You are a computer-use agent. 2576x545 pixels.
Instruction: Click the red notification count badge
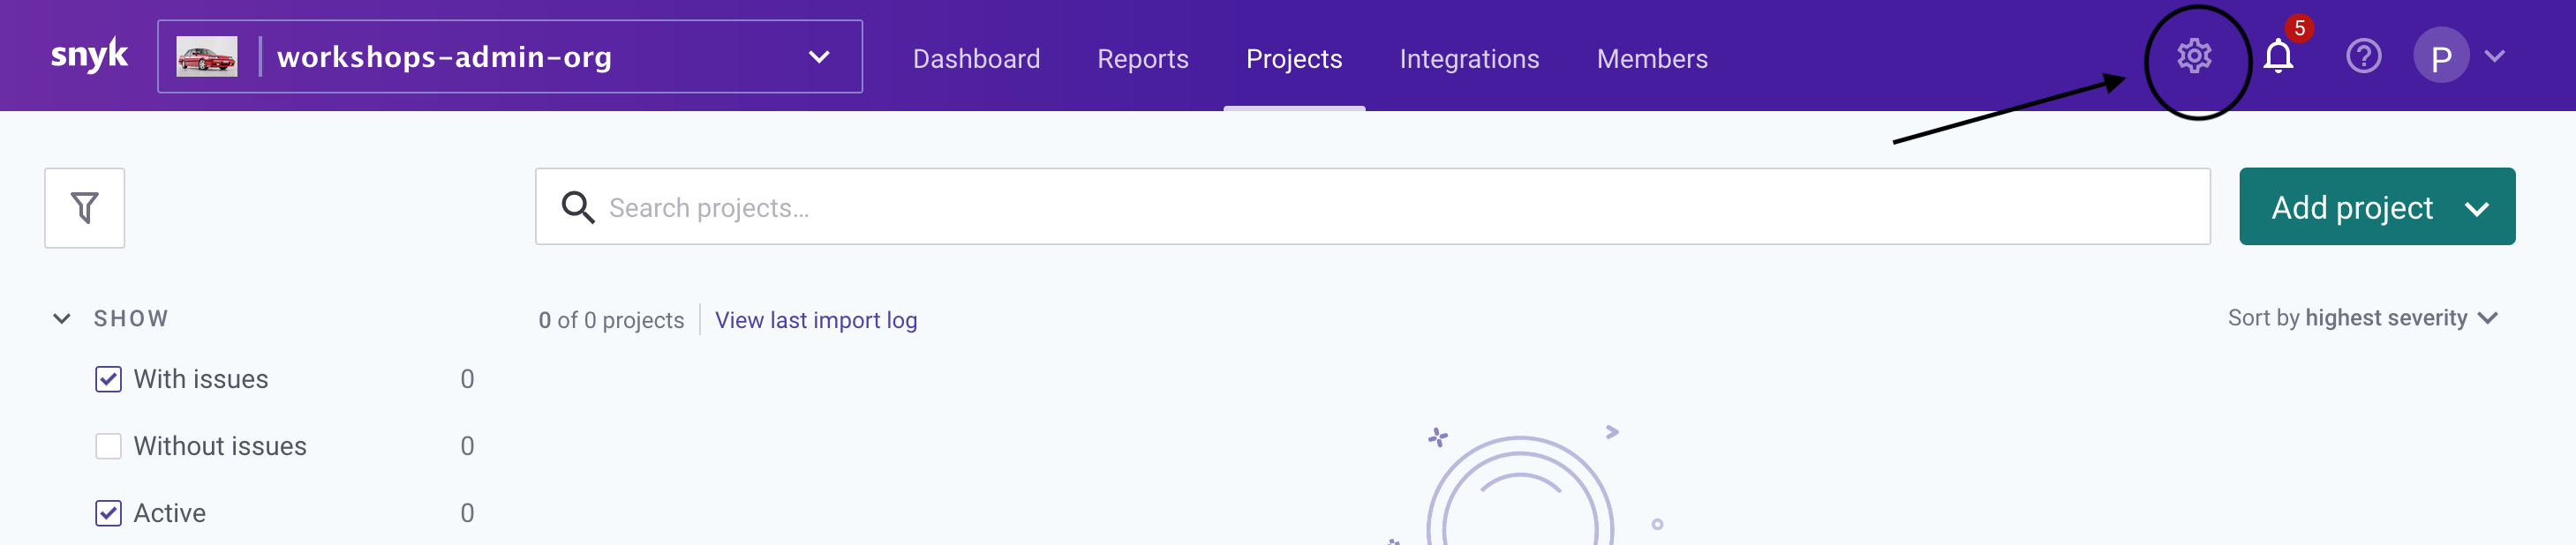coord(2299,28)
